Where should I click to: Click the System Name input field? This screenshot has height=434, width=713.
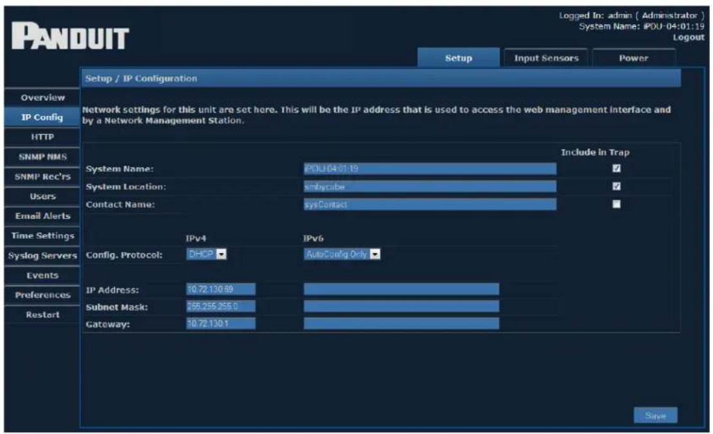430,169
